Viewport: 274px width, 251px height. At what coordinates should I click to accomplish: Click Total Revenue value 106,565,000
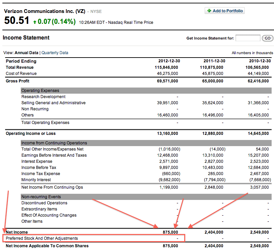point(257,67)
